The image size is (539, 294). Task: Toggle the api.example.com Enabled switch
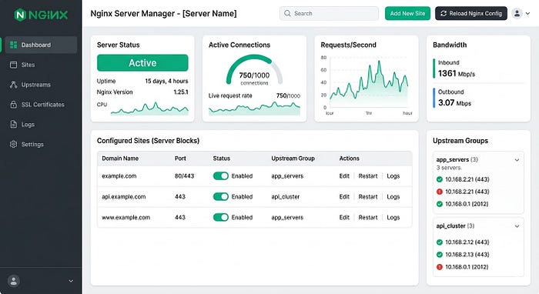pos(221,196)
